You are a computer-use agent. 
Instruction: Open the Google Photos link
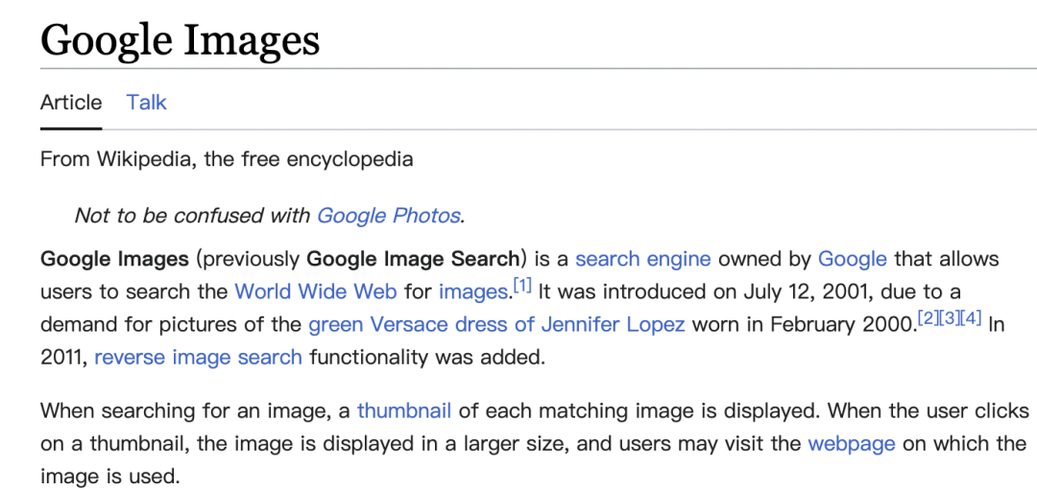(388, 216)
